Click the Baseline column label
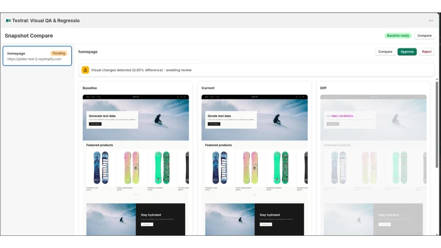This screenshot has width=441, height=248. (x=90, y=88)
